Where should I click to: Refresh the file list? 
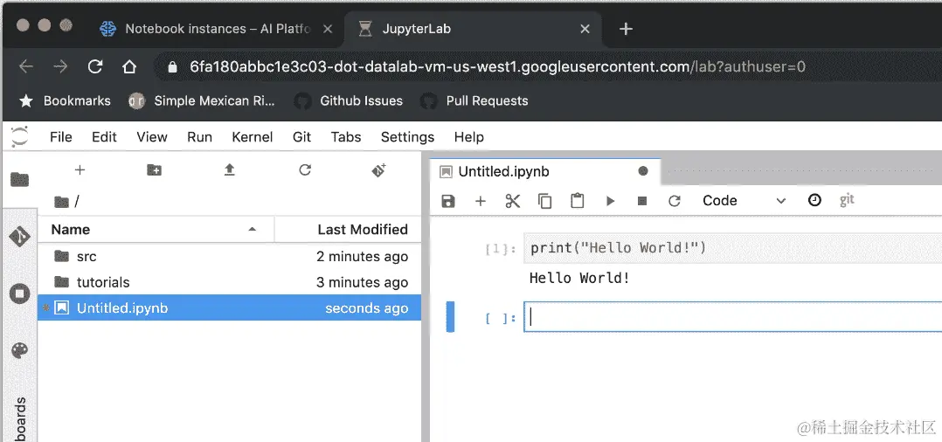point(305,170)
